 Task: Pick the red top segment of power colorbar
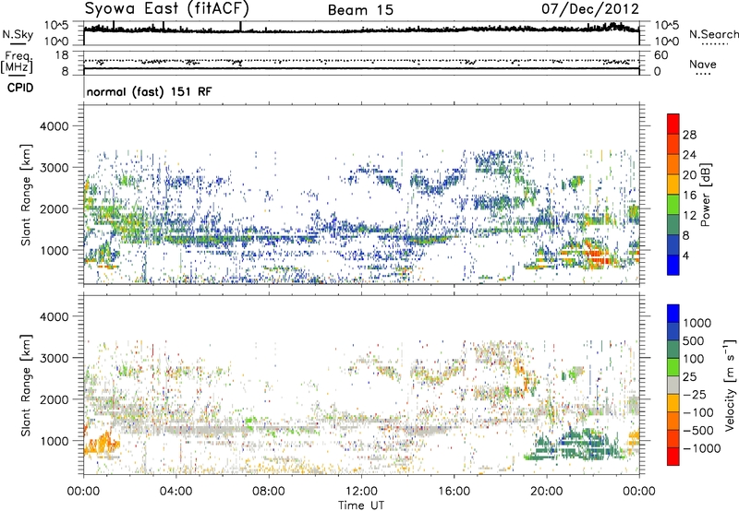click(673, 124)
